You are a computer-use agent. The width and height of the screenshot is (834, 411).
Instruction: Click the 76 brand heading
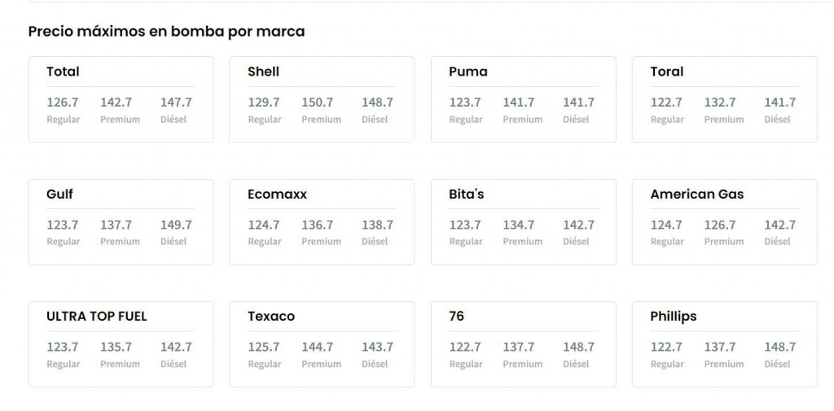[x=456, y=316]
